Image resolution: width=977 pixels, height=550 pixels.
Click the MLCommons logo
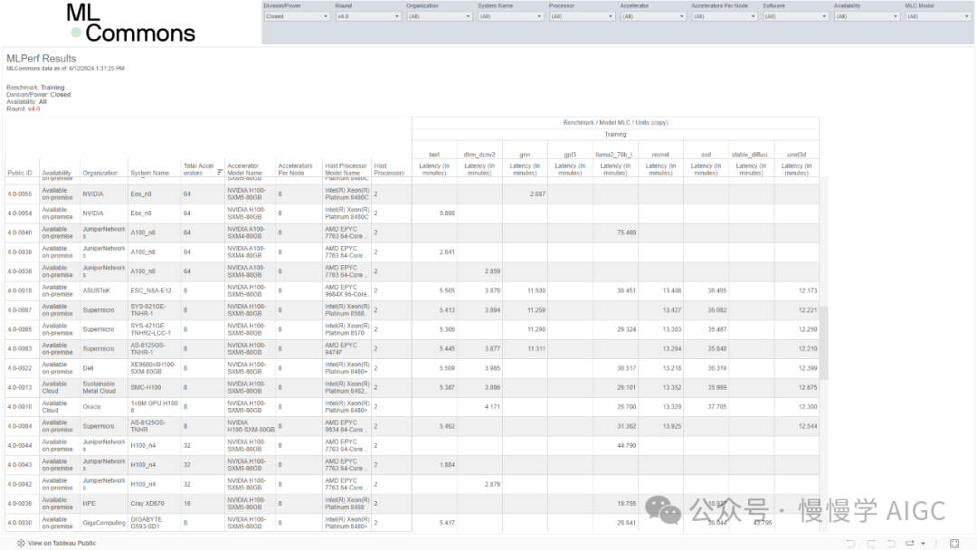pyautogui.click(x=131, y=24)
